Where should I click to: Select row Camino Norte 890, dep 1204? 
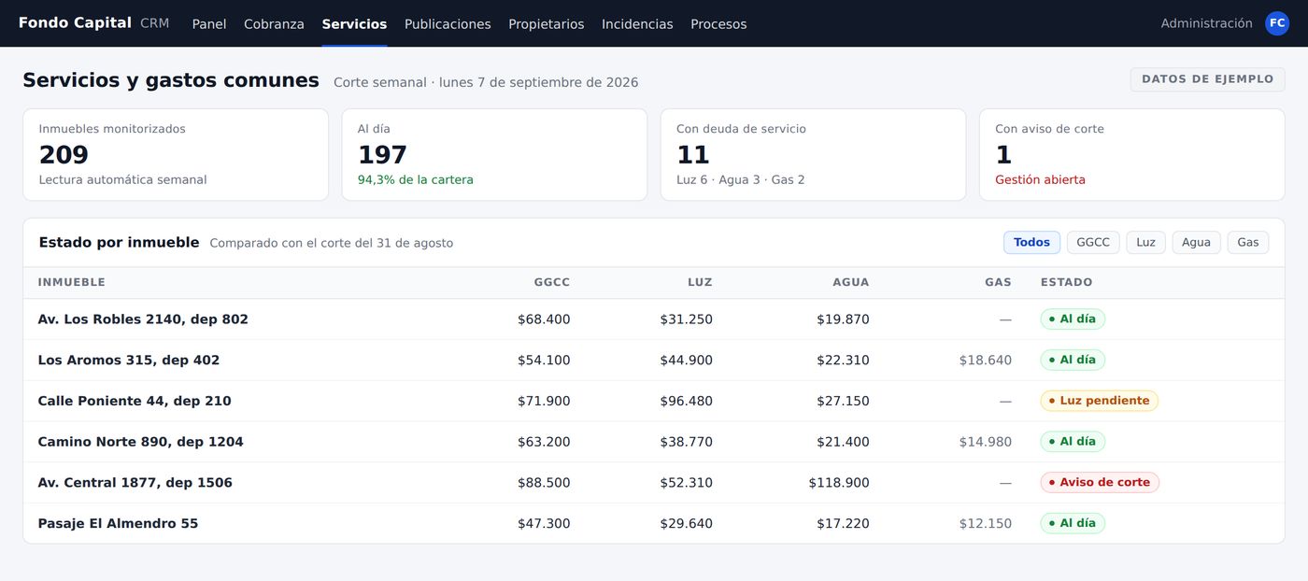pos(654,442)
